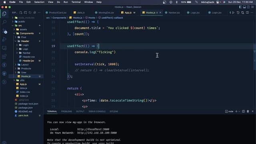Close the terminal panel
Viewport: 256px width, 144px height.
pos(252,111)
